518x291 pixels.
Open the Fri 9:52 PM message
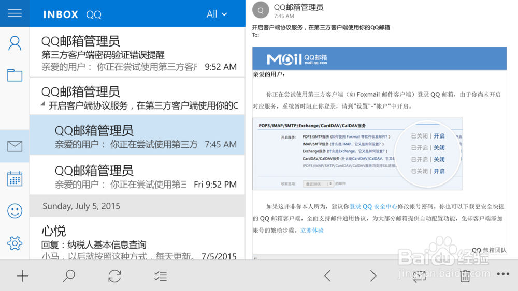(x=137, y=175)
